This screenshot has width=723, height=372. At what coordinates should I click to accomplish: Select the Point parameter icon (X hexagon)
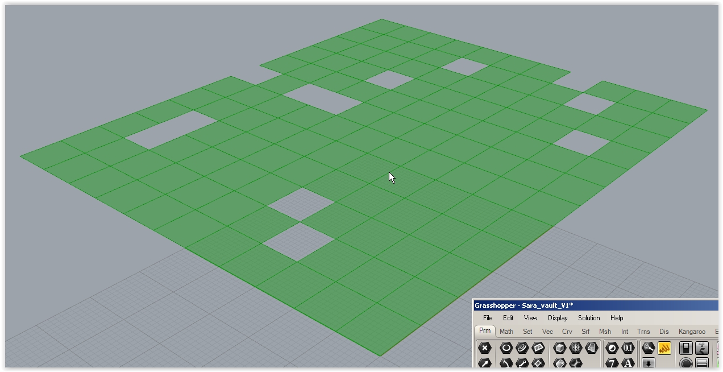coord(485,348)
